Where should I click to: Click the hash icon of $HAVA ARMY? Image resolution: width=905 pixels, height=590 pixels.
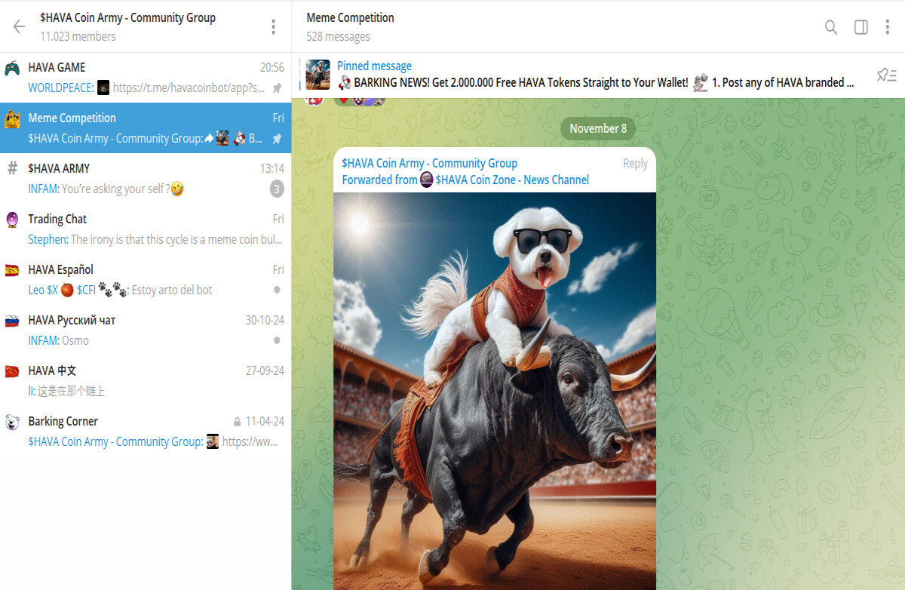pyautogui.click(x=12, y=169)
